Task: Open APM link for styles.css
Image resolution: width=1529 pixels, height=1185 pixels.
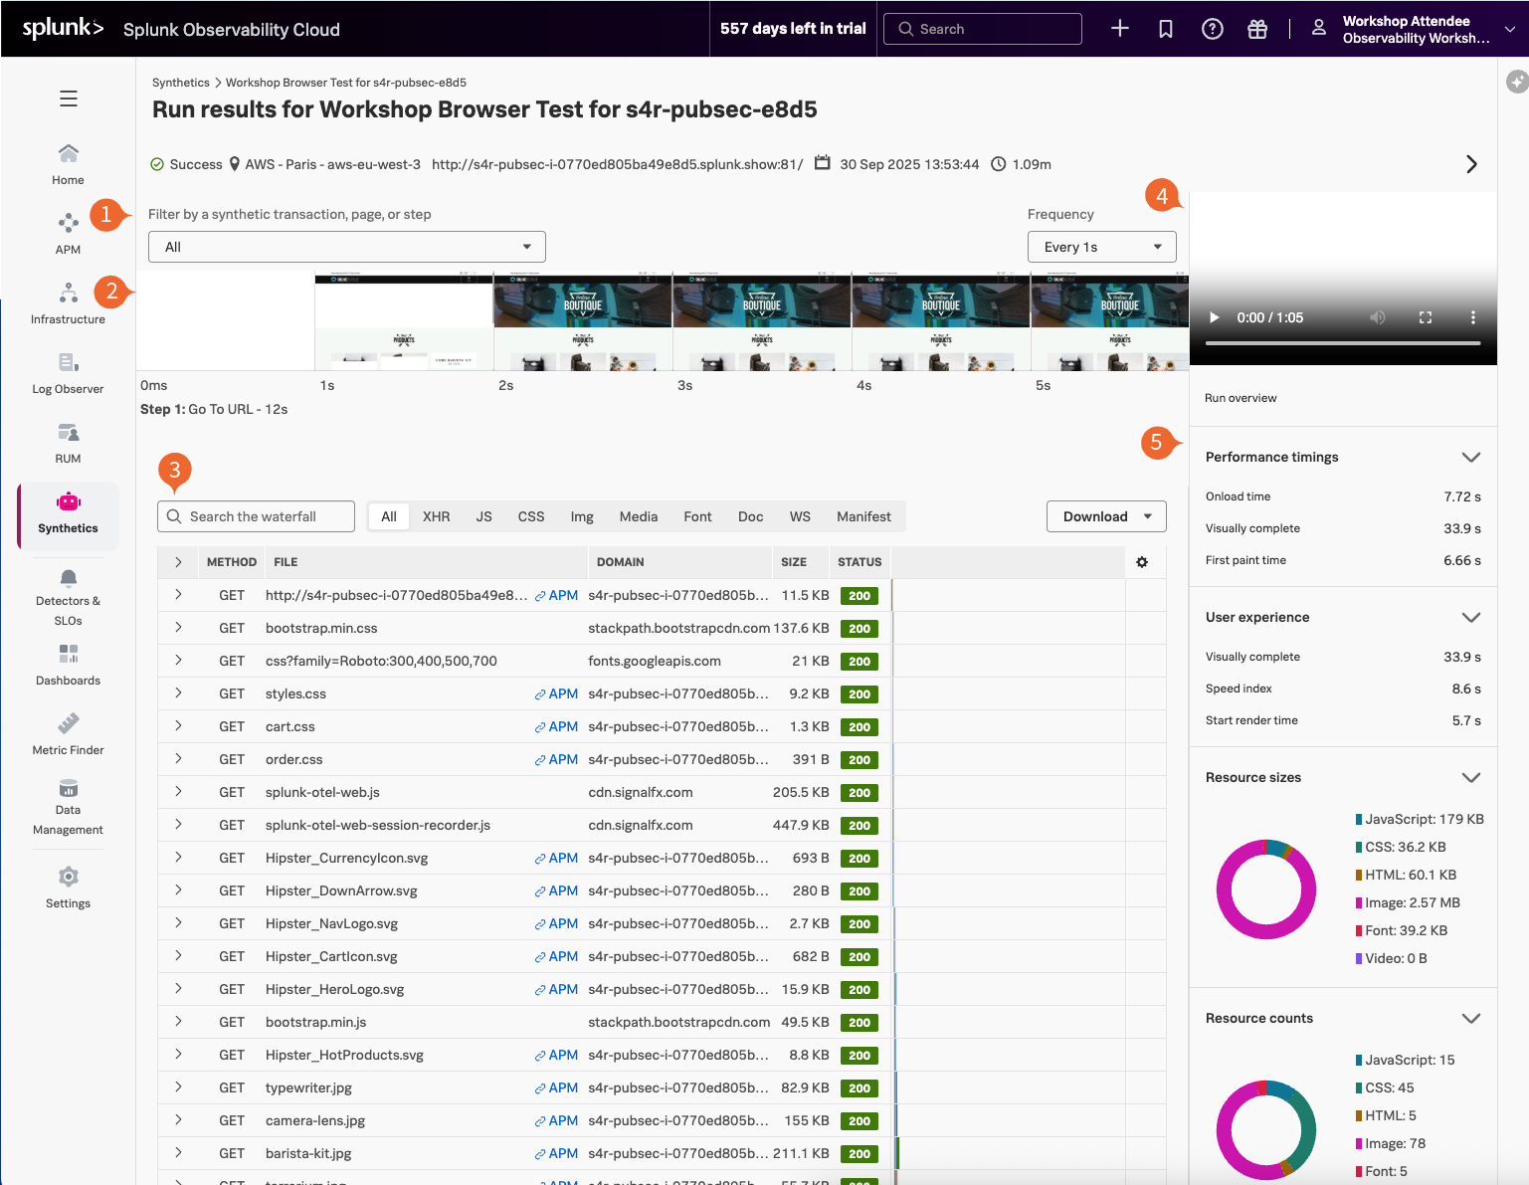Action: pyautogui.click(x=556, y=693)
